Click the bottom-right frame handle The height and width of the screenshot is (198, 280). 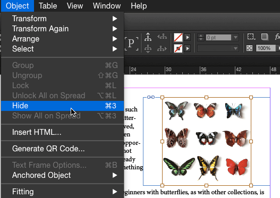point(251,185)
